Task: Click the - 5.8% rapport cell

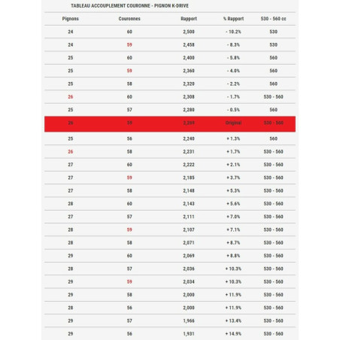Action: 233,58
